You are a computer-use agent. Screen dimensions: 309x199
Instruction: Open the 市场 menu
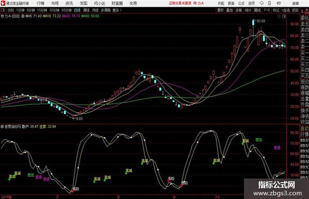click(55, 3)
